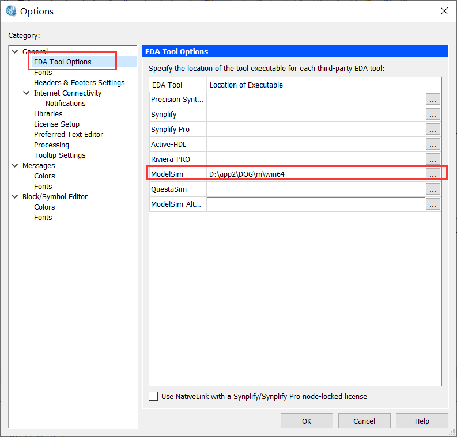
Task: Select Messages category item
Action: click(39, 166)
